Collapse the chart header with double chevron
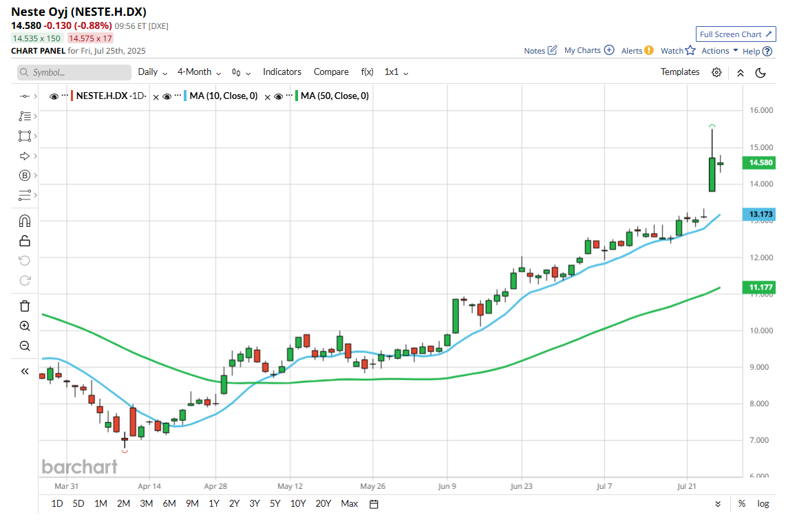 click(740, 73)
